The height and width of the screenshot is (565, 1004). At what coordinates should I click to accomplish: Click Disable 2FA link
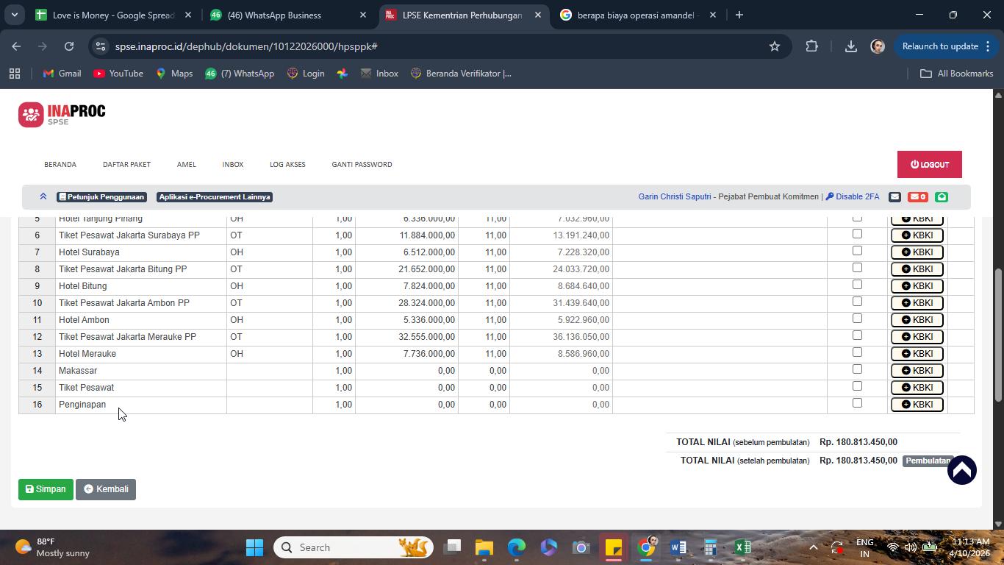pyautogui.click(x=853, y=196)
